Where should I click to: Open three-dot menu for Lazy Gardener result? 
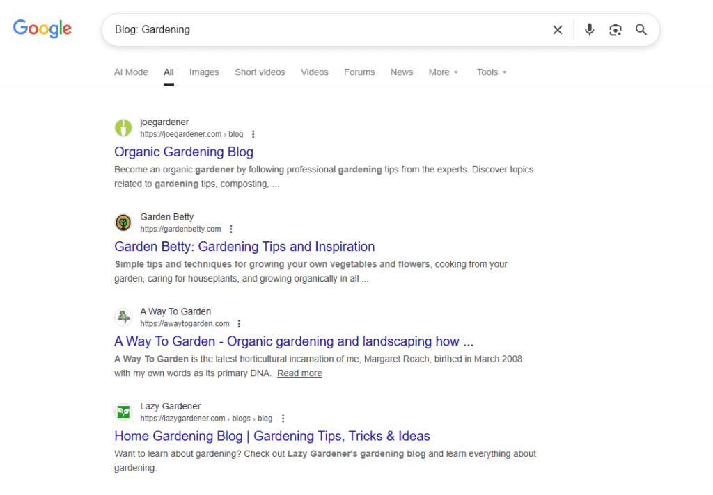(x=283, y=419)
